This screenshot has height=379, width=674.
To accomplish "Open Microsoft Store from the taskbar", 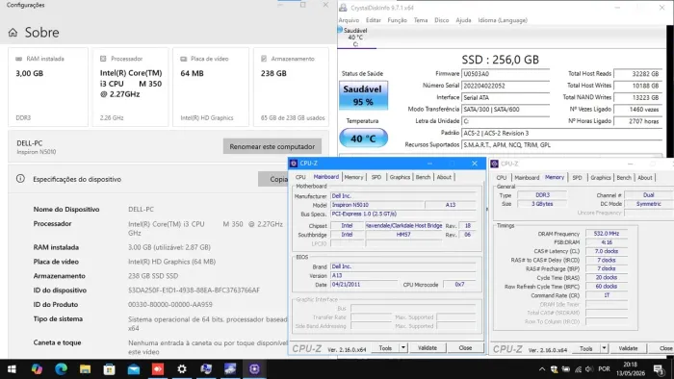I will tap(109, 369).
